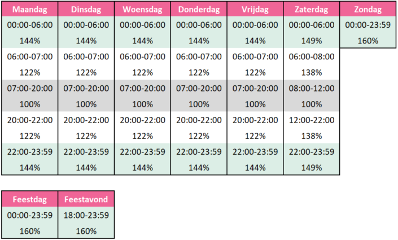398x240 pixels.
Task: Click the Woensdag header cell
Action: pos(142,10)
